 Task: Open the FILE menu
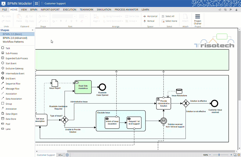[5, 9]
